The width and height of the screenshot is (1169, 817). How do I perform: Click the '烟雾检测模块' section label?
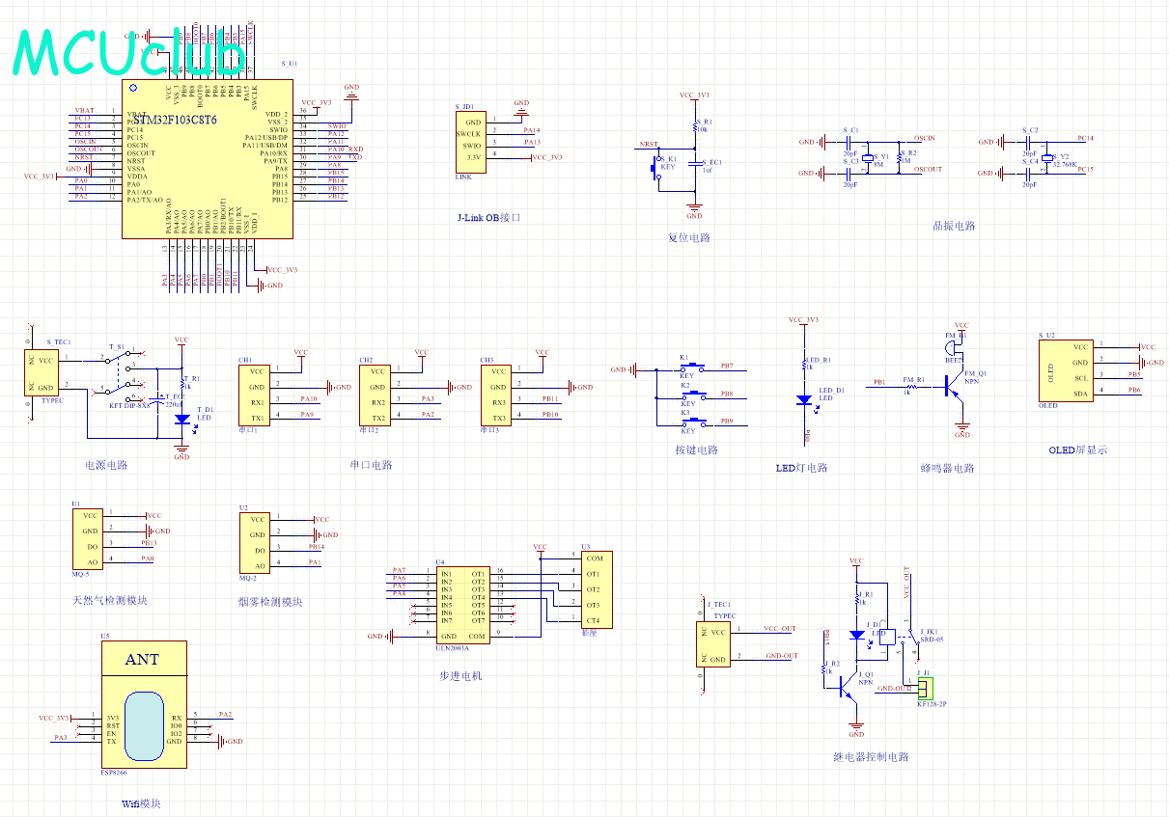(270, 602)
